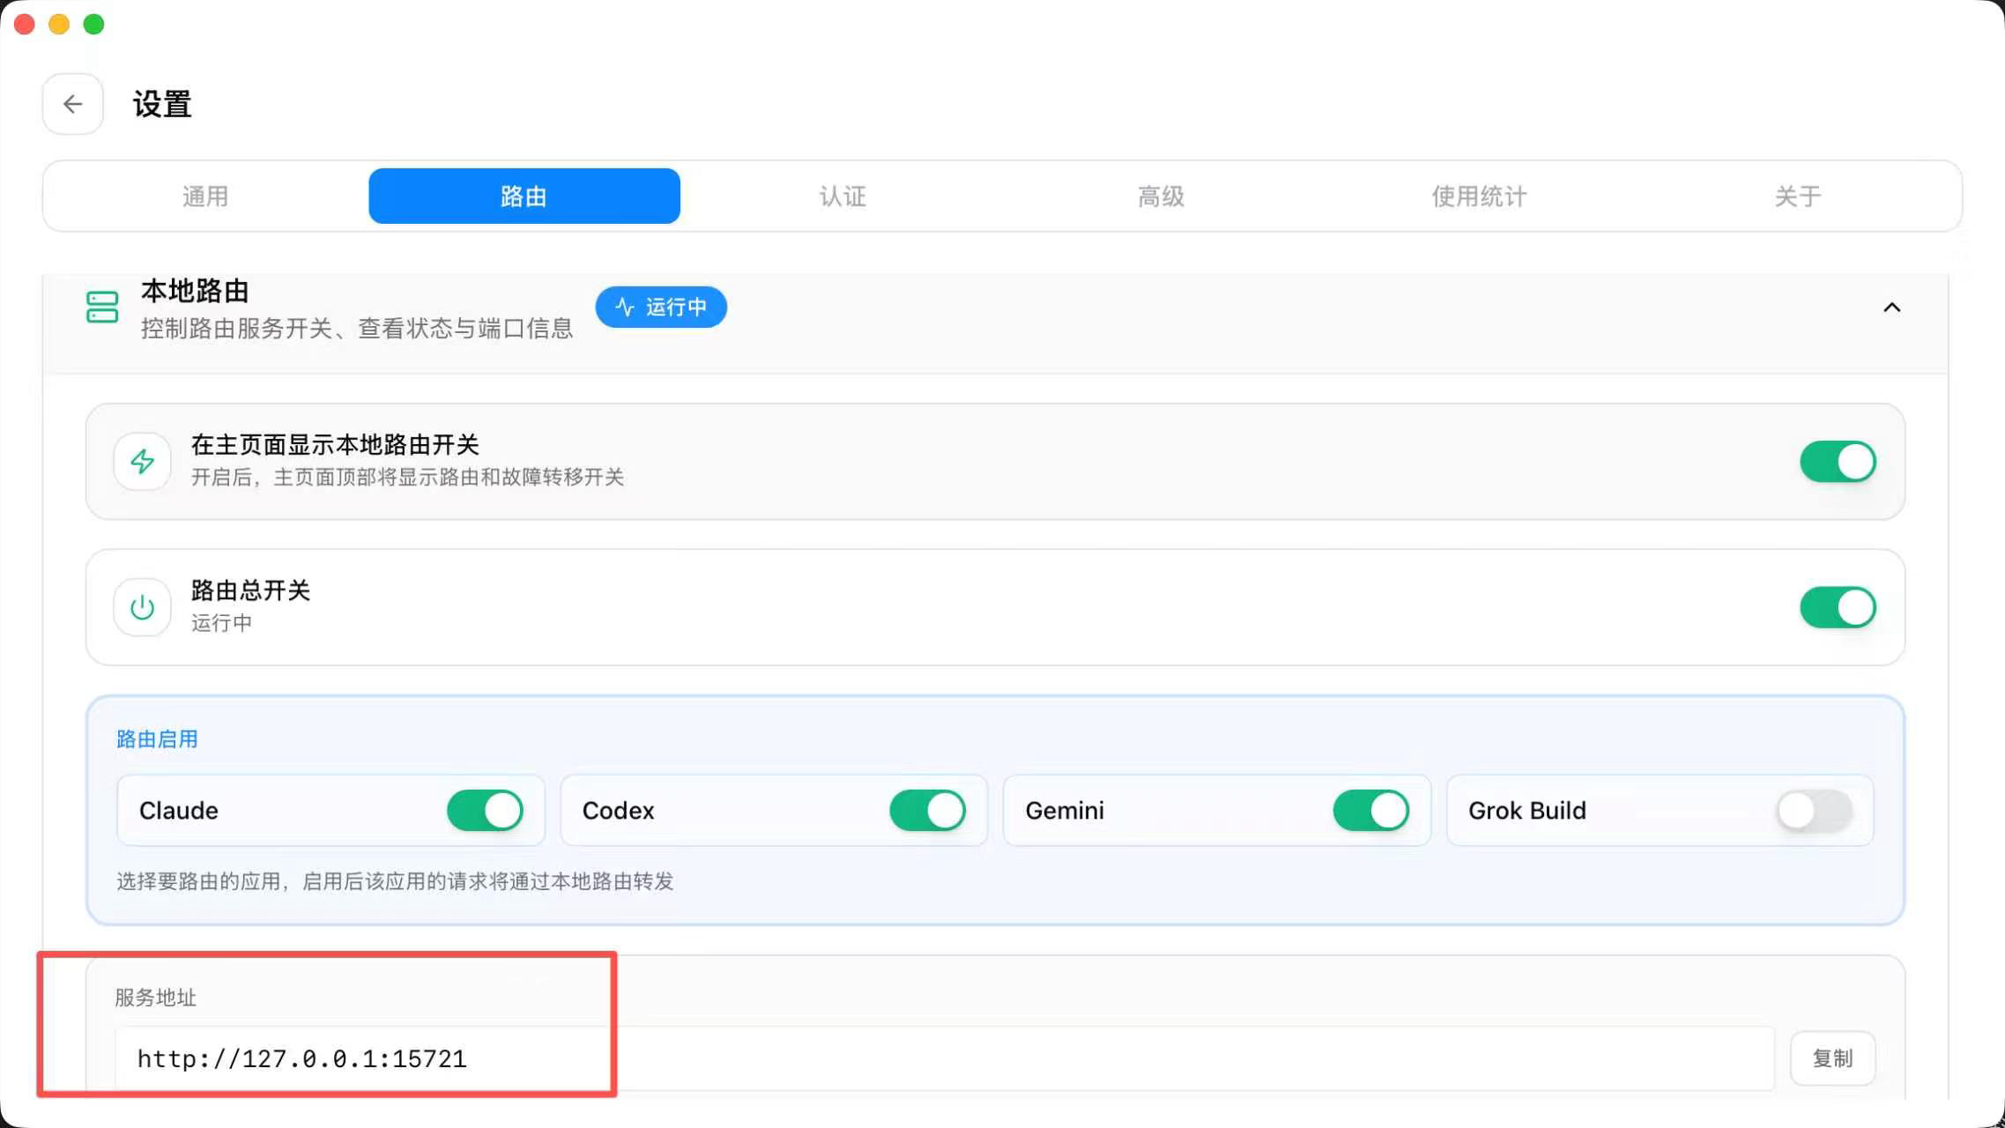Click the 运行中 status badge
The width and height of the screenshot is (2005, 1128).
(x=661, y=307)
